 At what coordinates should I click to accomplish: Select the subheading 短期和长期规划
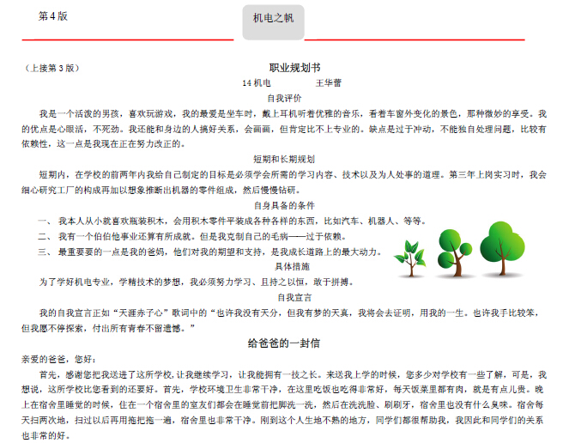click(x=284, y=159)
